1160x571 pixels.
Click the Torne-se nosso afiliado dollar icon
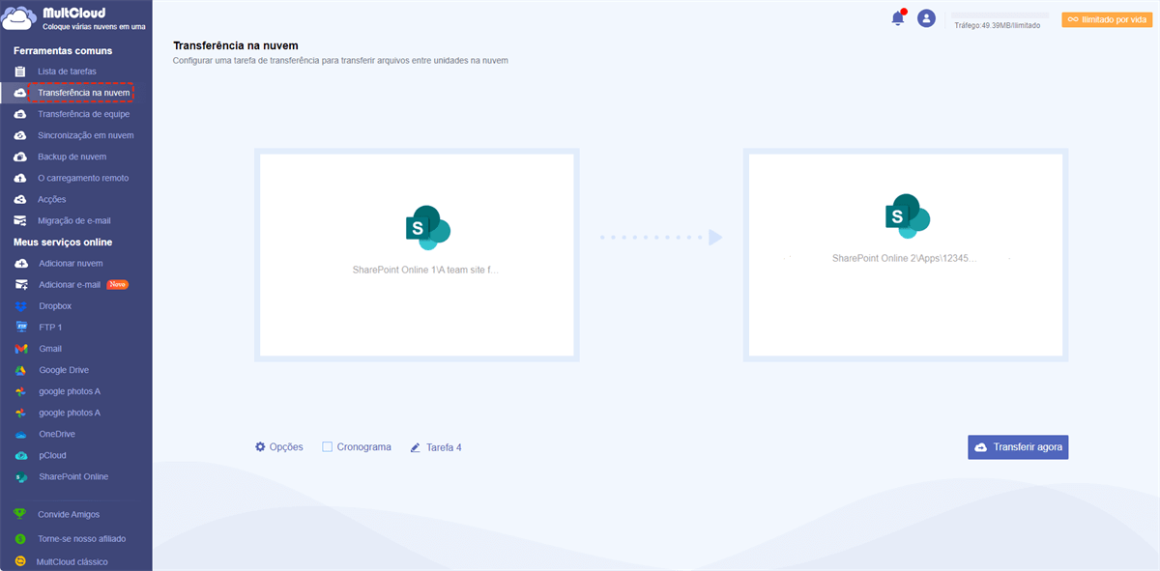click(20, 538)
